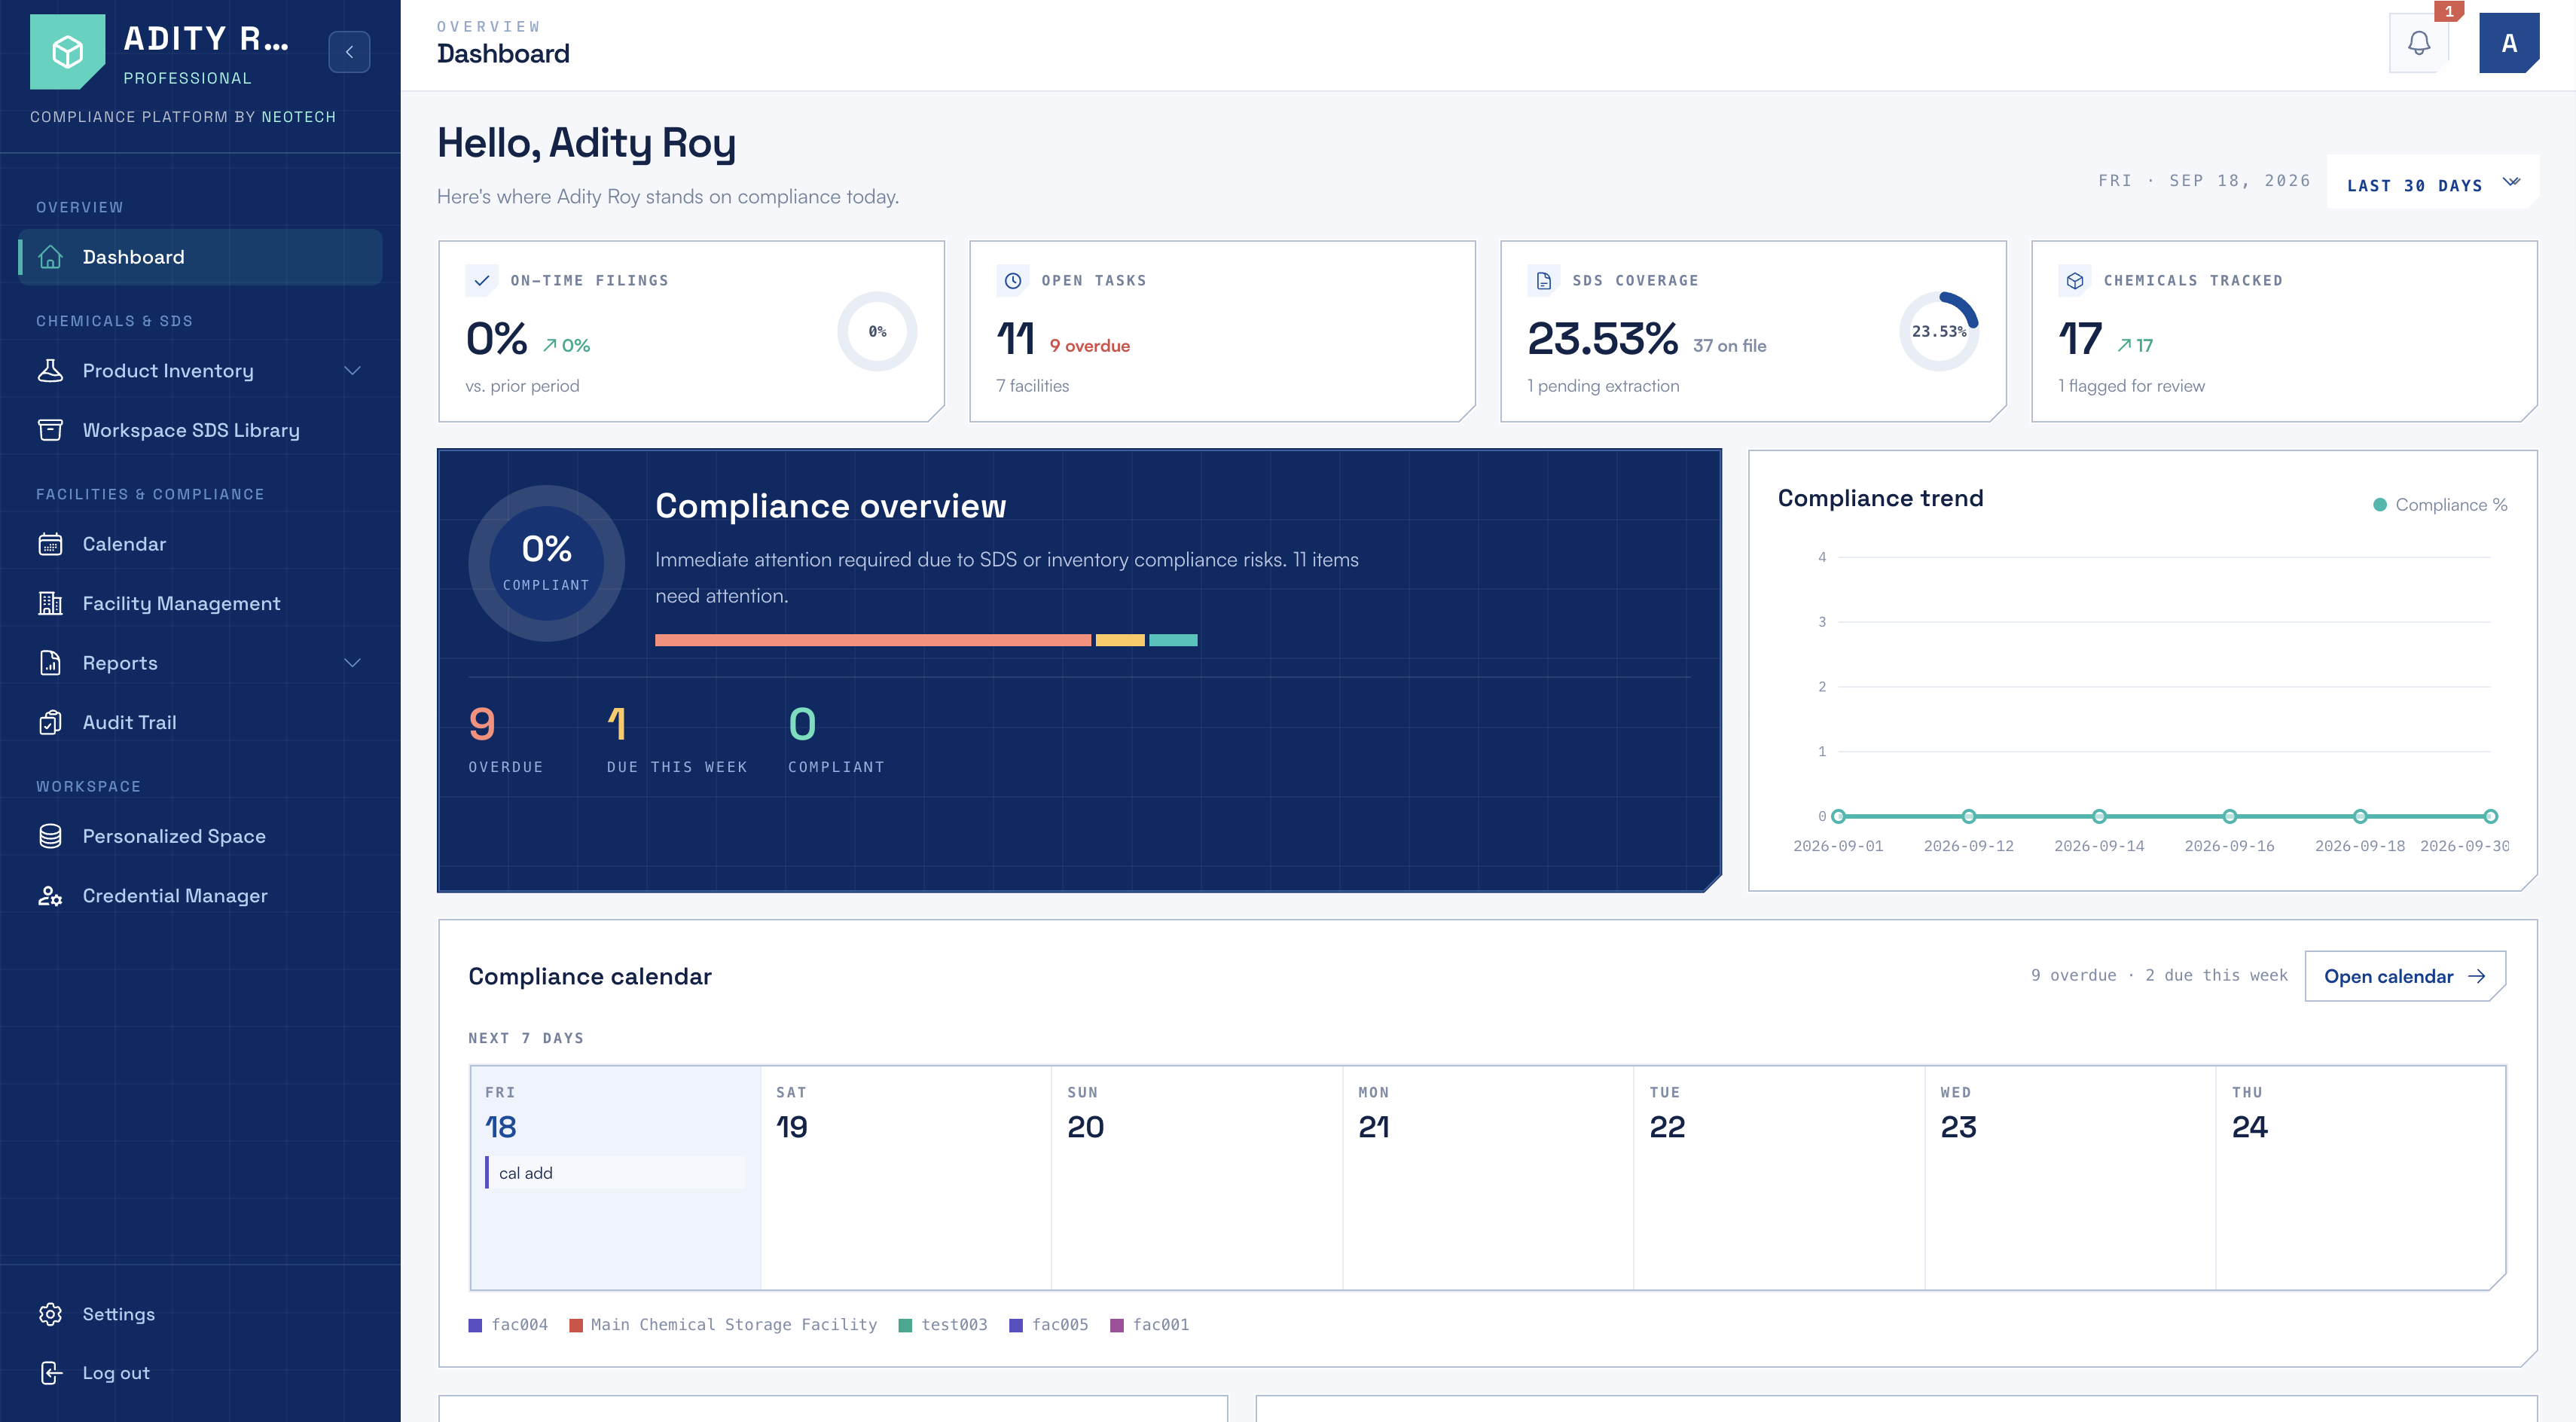Open the user avatar menu labeled A
Image resolution: width=2576 pixels, height=1422 pixels.
pos(2509,43)
